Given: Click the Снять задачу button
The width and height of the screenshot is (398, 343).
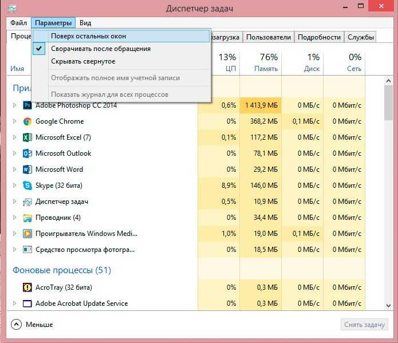Looking at the screenshot, I should pyautogui.click(x=364, y=325).
